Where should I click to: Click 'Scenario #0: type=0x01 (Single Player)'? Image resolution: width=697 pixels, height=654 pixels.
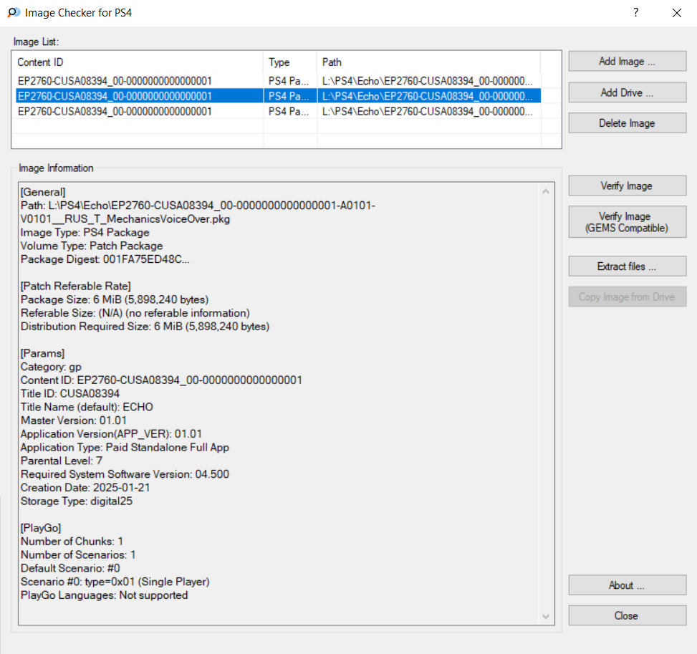pyautogui.click(x=115, y=582)
